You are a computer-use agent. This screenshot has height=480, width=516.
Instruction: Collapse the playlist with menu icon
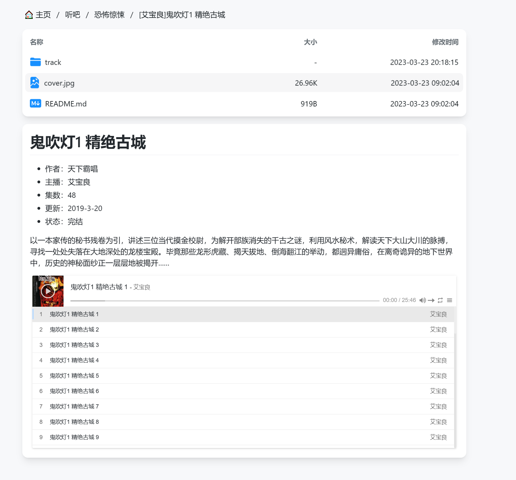pyautogui.click(x=450, y=300)
